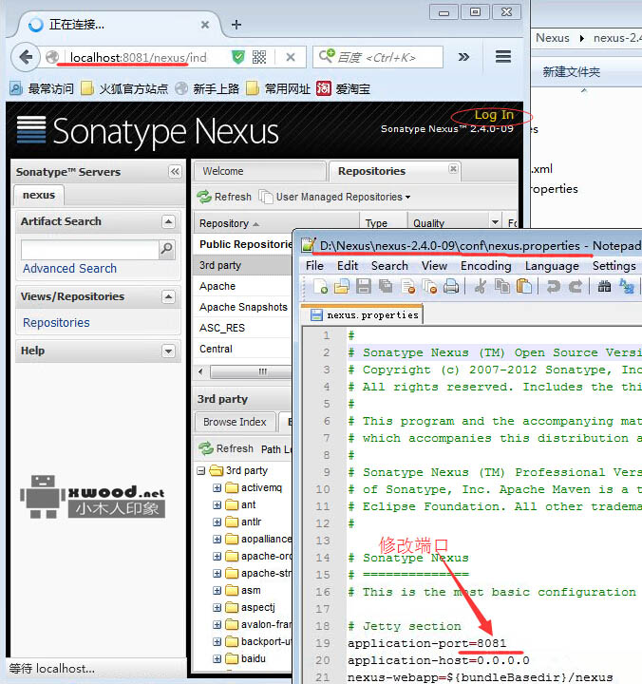Click Notepad++ Close document icon
Viewport: 642px width, 684px height.
408,287
